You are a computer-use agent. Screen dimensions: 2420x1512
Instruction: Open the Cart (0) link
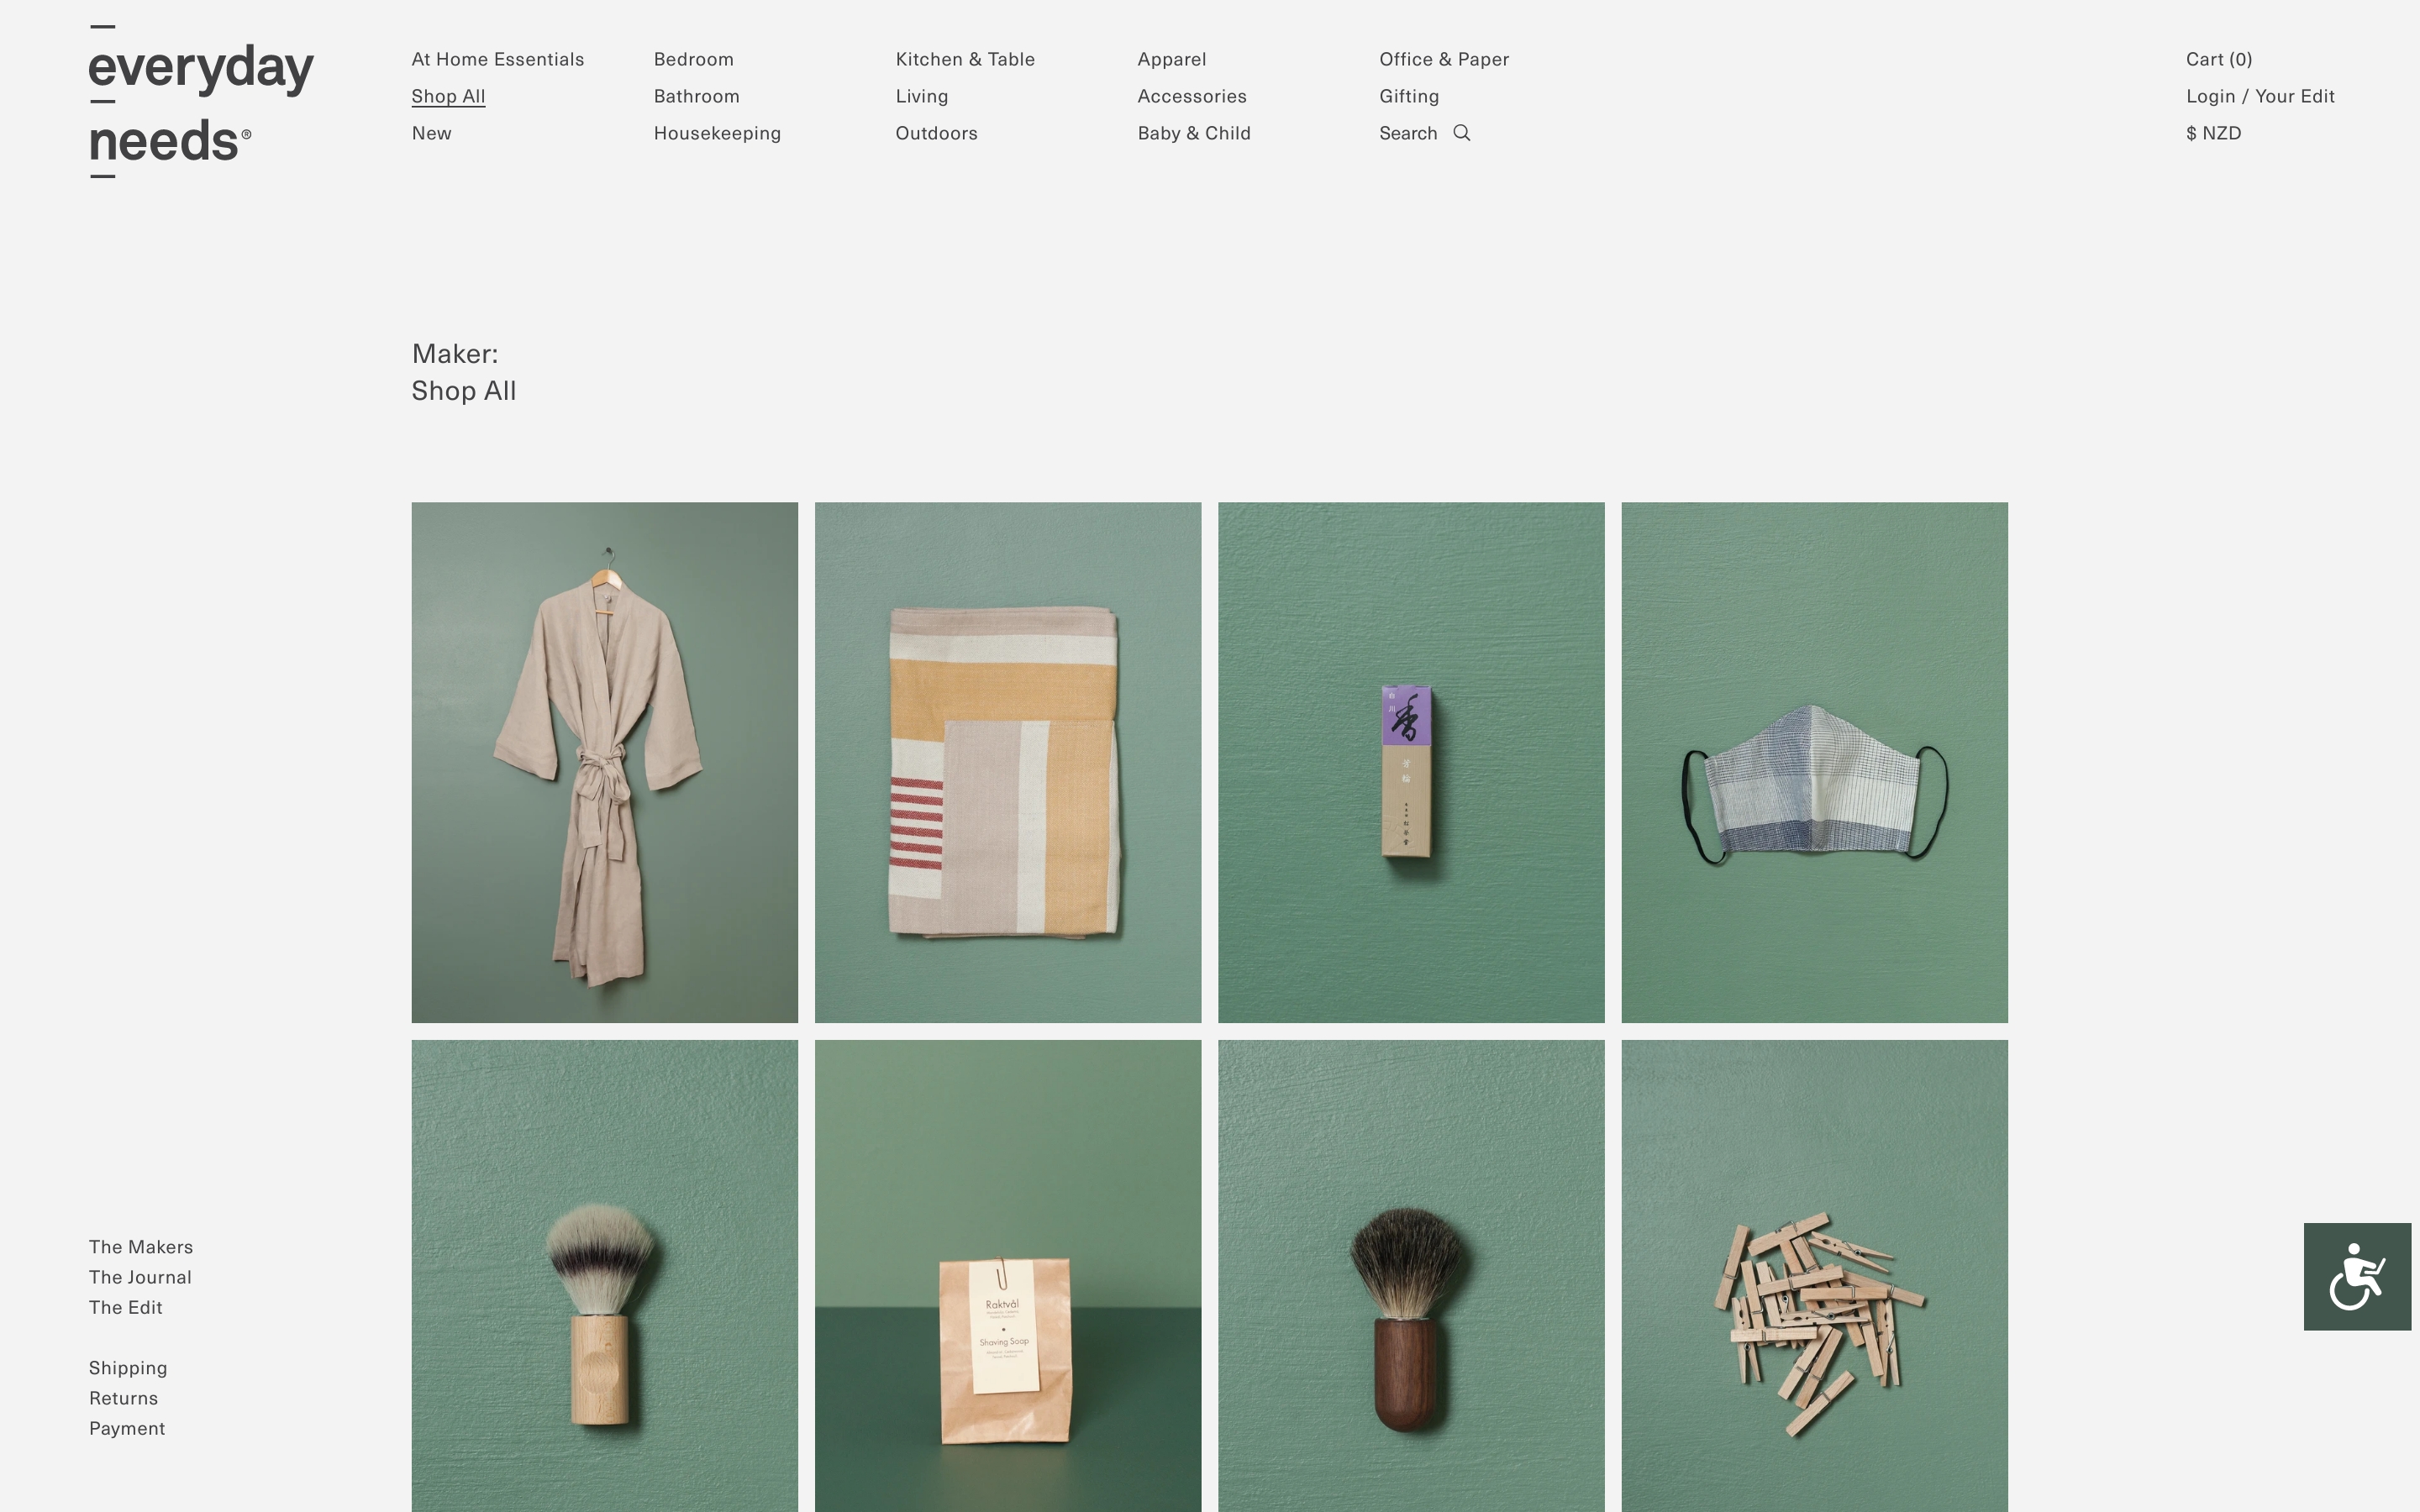[x=2218, y=59]
